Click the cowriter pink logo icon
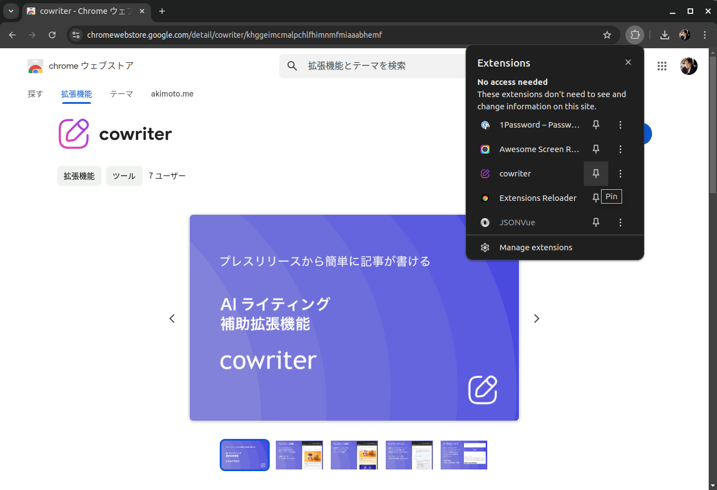717x490 pixels. click(x=74, y=134)
